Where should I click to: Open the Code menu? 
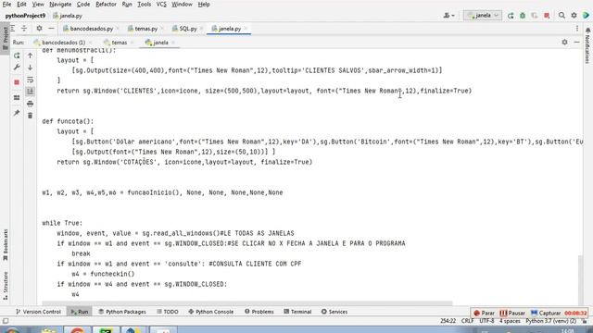pos(83,5)
